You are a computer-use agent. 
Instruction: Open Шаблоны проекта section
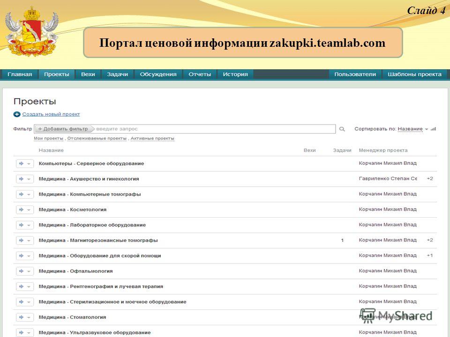click(x=414, y=74)
